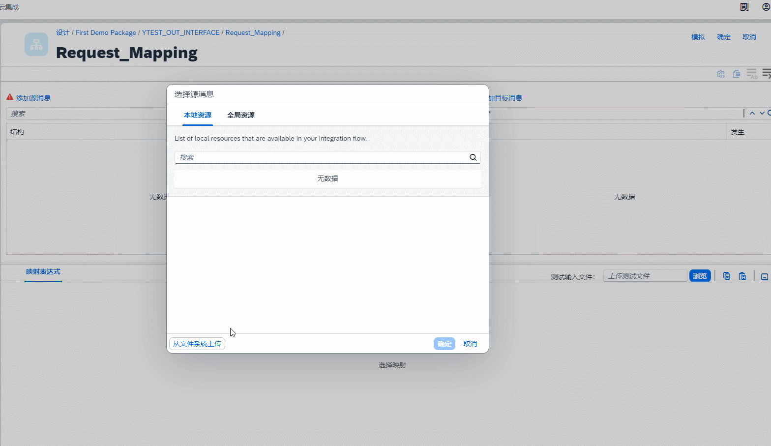Image resolution: width=771 pixels, height=446 pixels.
Task: Click the up chevron in target search bar
Action: (752, 114)
